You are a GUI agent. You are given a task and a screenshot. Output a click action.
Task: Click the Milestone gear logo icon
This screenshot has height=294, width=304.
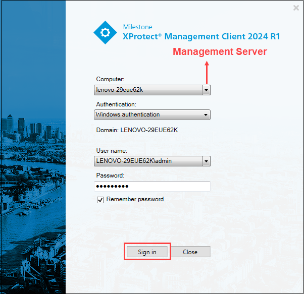point(106,32)
